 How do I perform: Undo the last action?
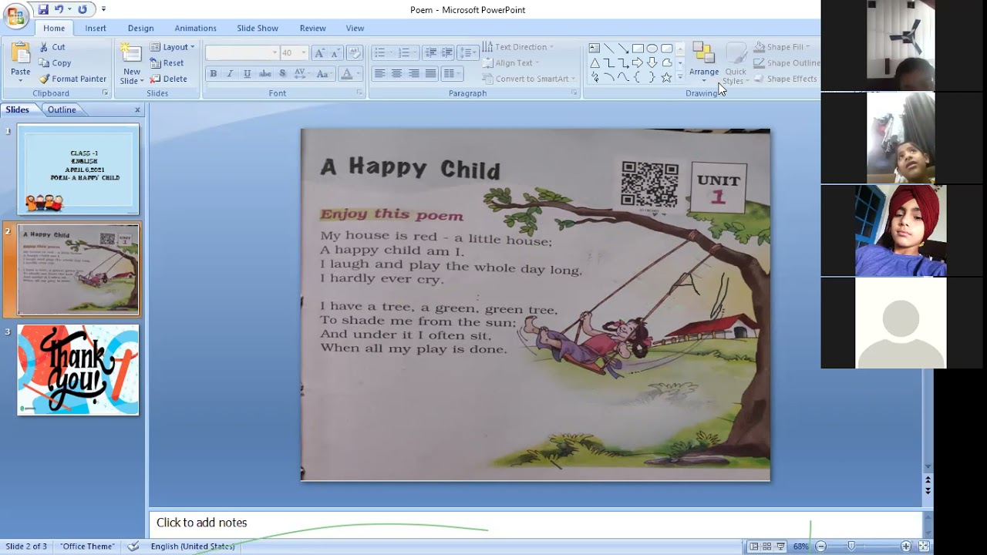(x=59, y=10)
